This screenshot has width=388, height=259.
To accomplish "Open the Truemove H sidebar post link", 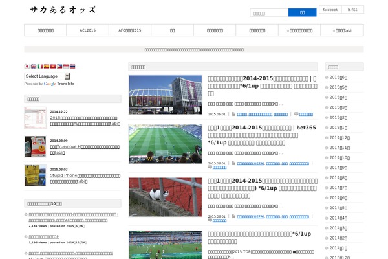I will click(85, 150).
